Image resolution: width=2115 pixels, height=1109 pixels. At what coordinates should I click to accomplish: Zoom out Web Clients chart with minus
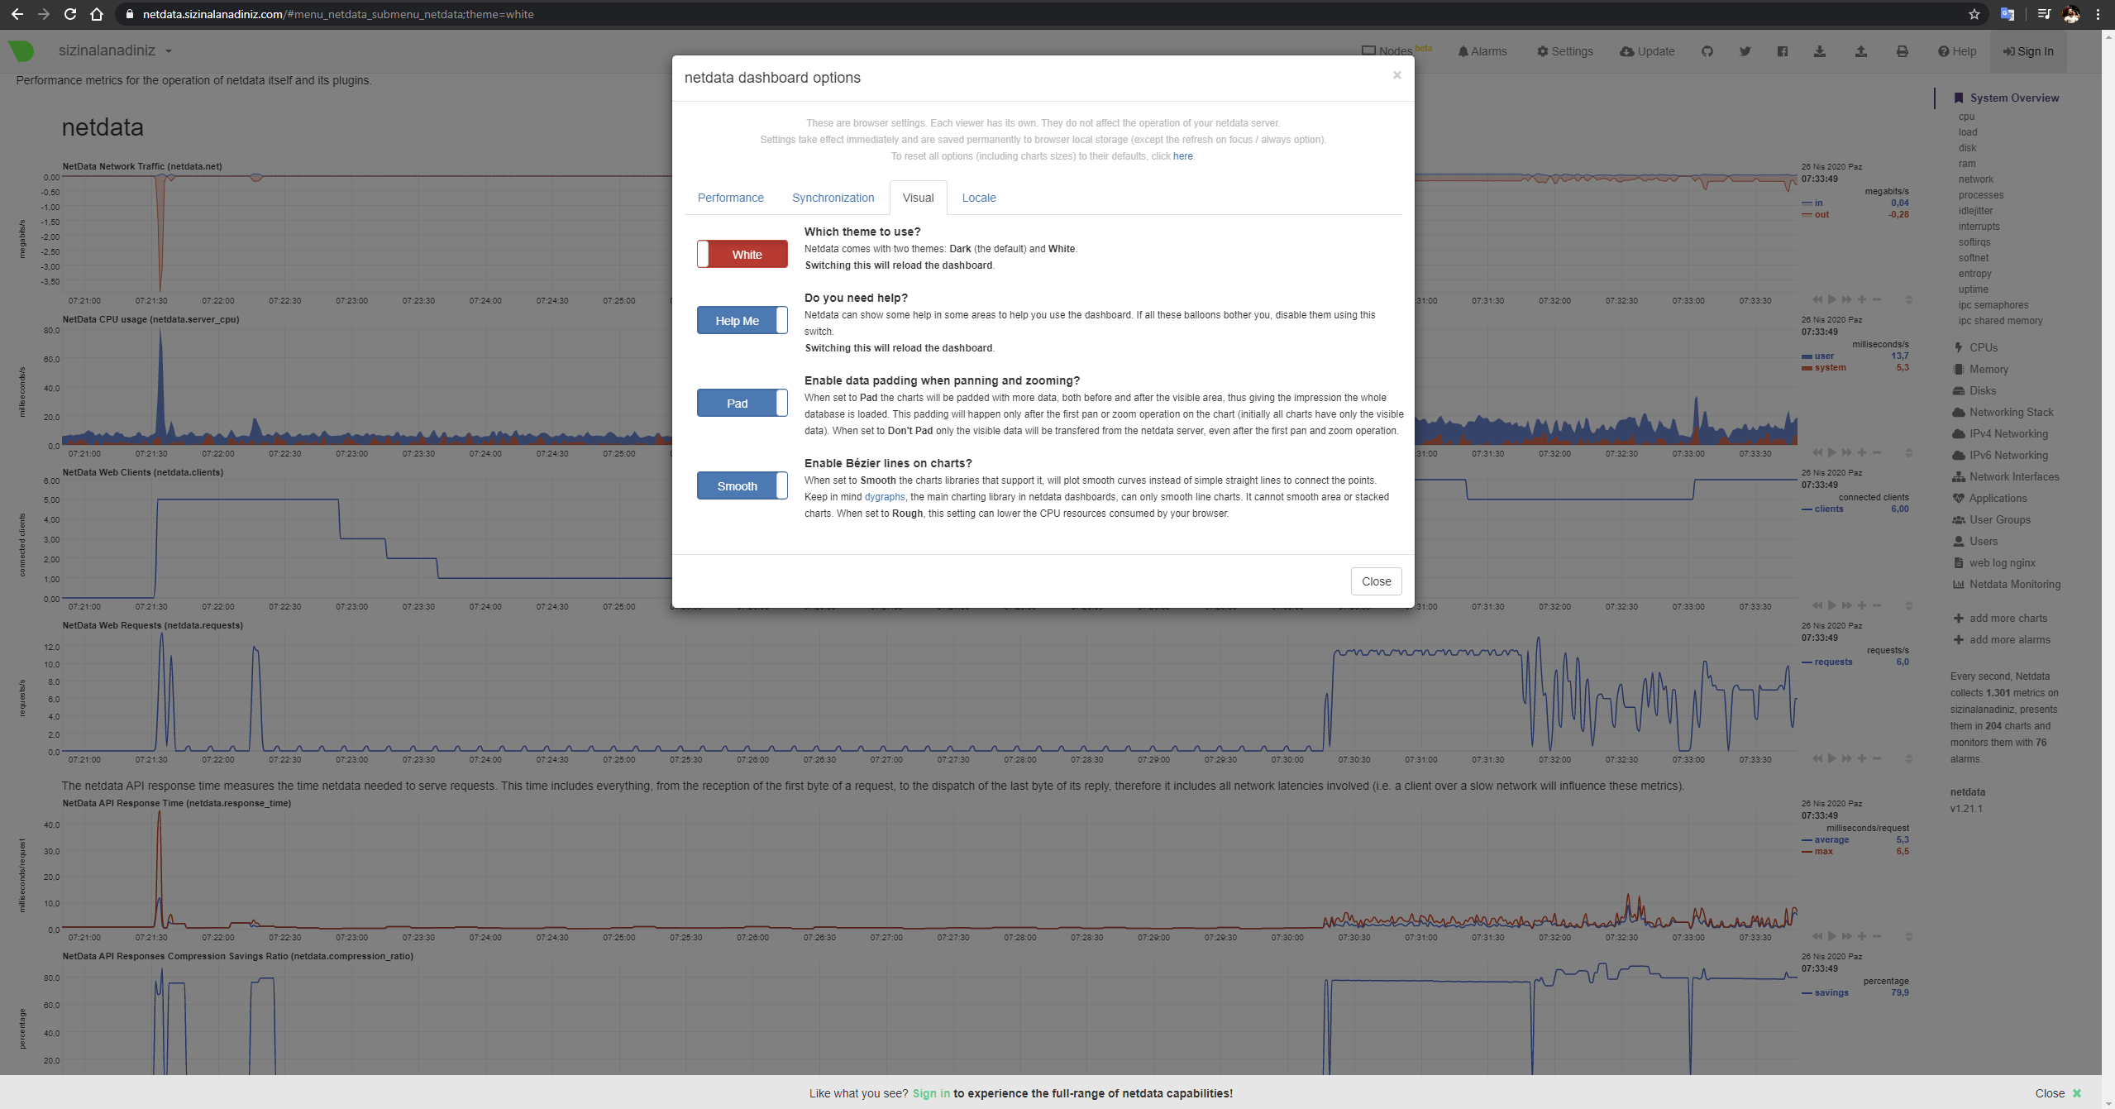point(1877,605)
